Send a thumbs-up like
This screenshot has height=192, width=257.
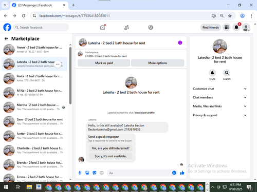click(x=182, y=173)
